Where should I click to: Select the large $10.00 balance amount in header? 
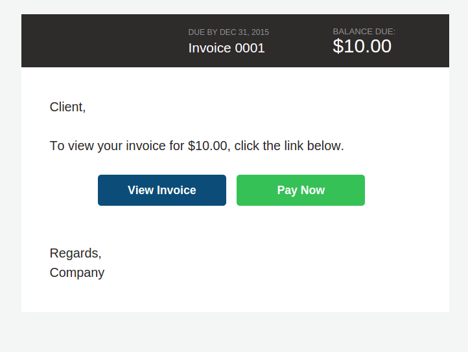tap(362, 46)
